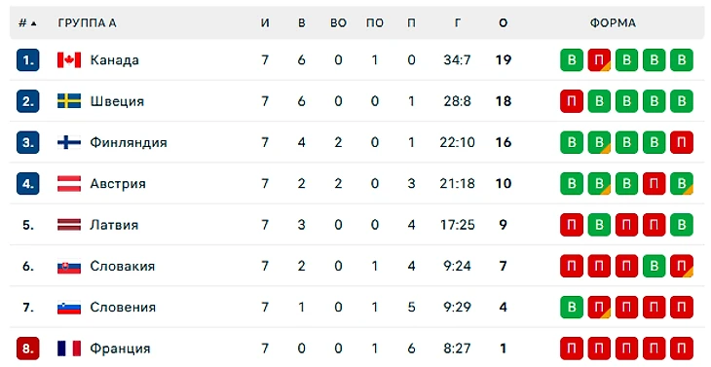Click the ФОРМА column header
This screenshot has height=367, width=711.
pos(613,23)
